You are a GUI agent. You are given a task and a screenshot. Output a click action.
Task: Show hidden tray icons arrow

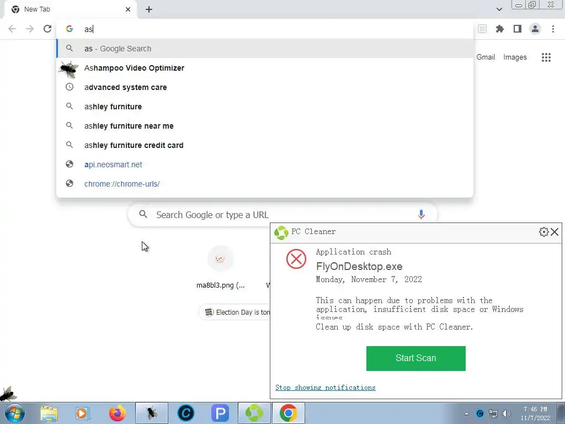pos(466,414)
